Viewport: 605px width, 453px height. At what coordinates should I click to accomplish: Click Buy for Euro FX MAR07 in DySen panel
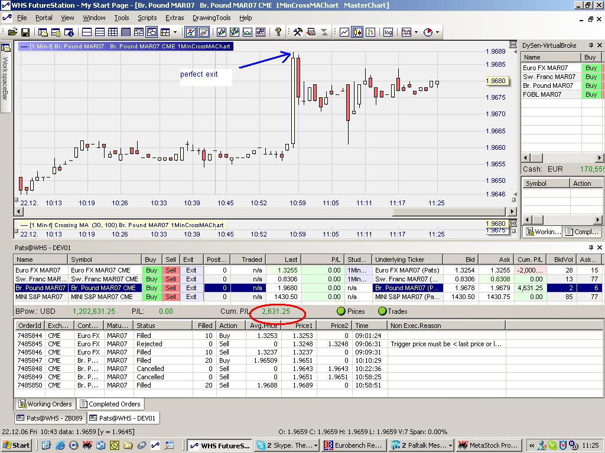(591, 68)
